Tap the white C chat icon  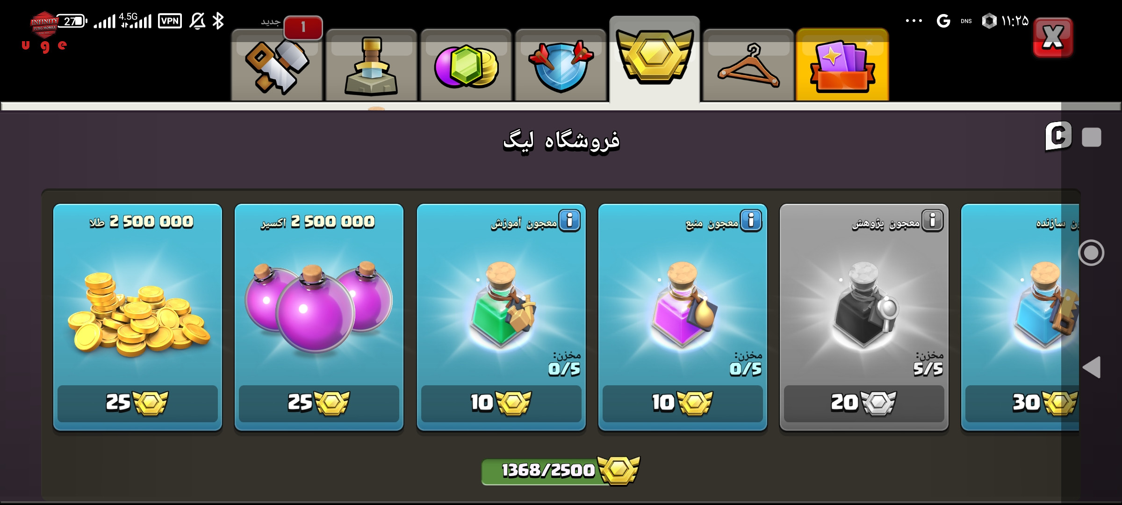(1058, 137)
